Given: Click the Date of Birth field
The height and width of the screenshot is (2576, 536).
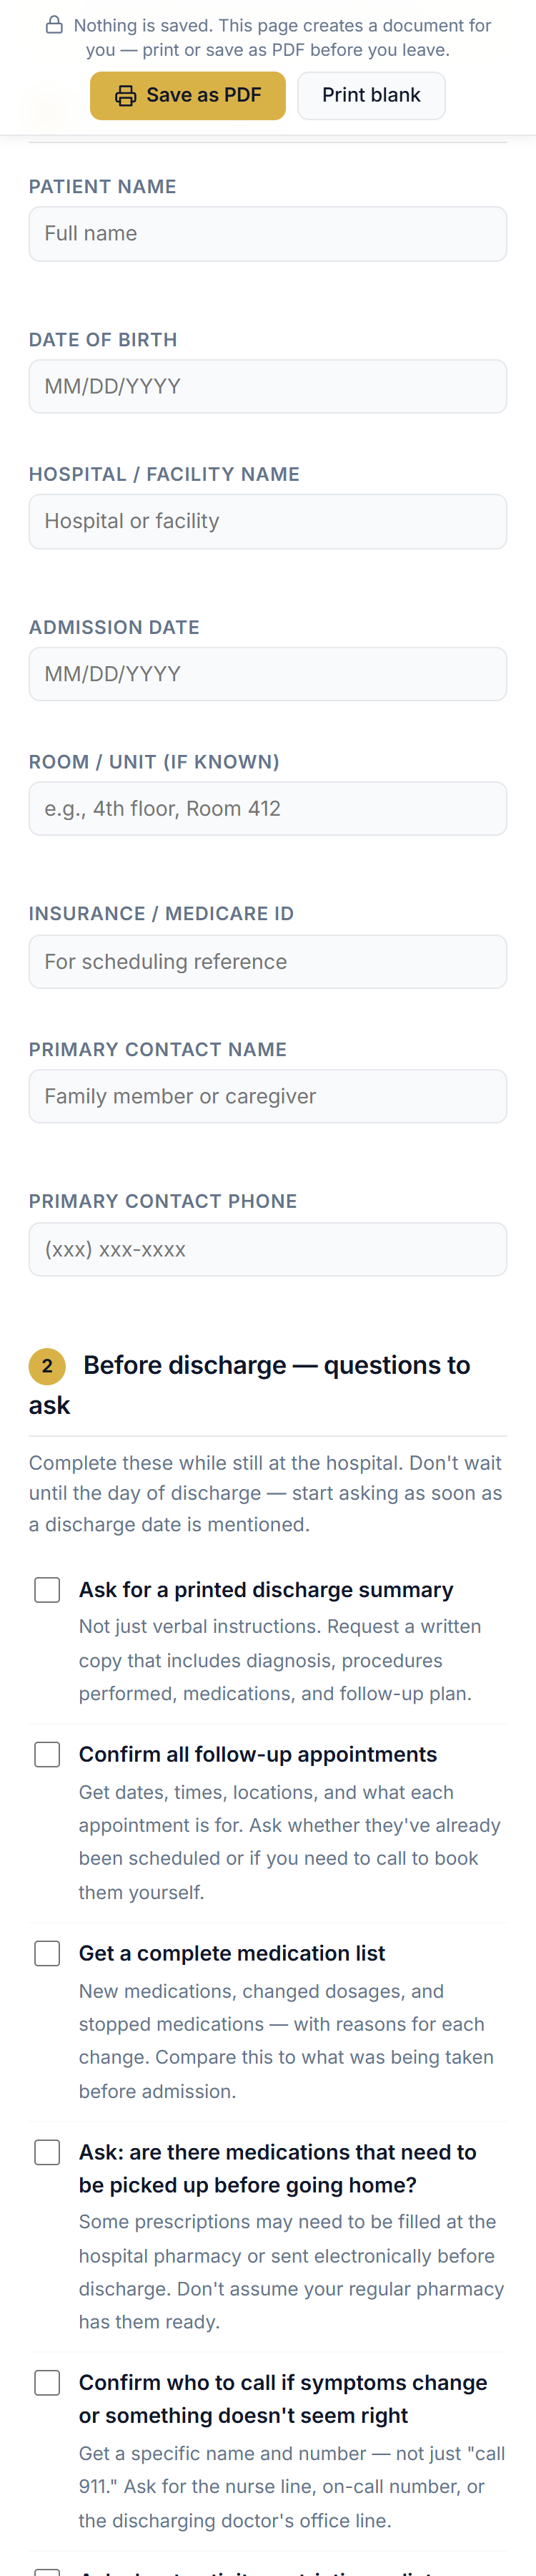Looking at the screenshot, I should (x=267, y=386).
